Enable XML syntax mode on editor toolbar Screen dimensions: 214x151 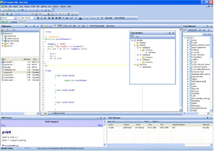pos(74,26)
